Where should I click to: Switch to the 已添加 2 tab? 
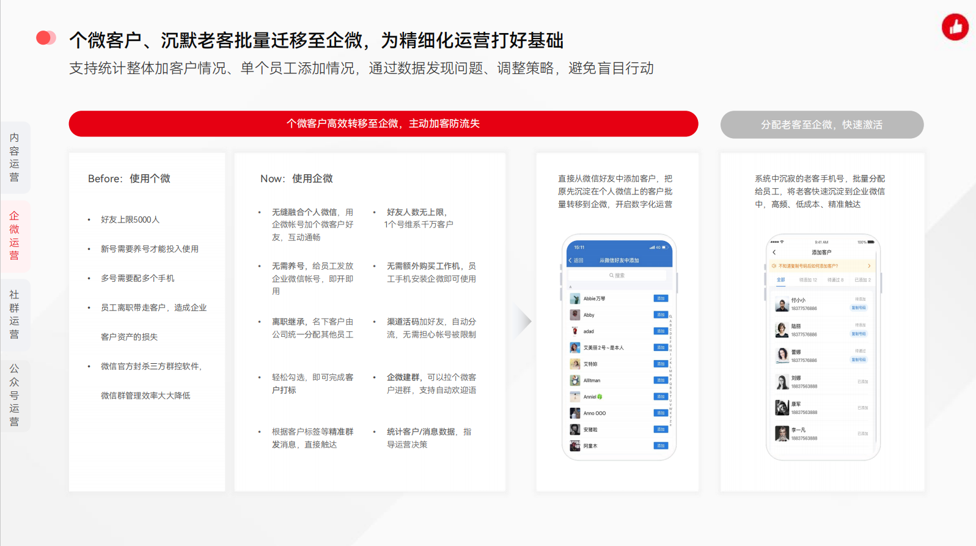(x=862, y=280)
